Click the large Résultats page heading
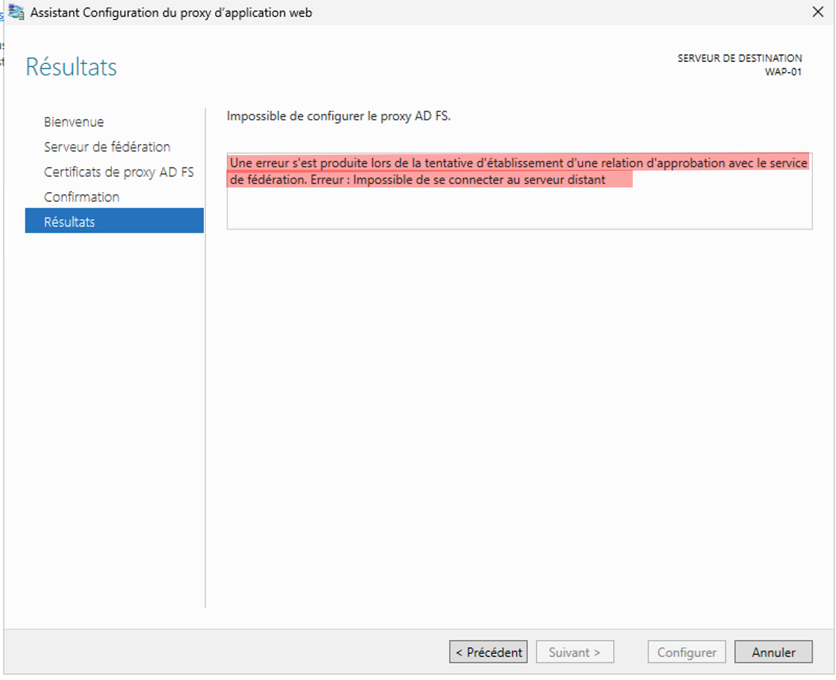Image resolution: width=836 pixels, height=680 pixels. (71, 67)
